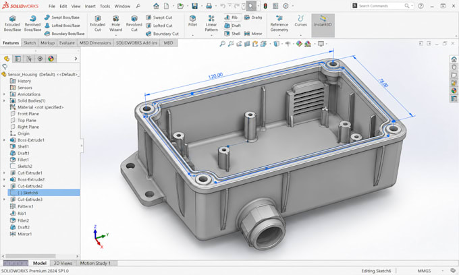Select the Material <not specified> item
459x275 pixels.
click(40, 107)
